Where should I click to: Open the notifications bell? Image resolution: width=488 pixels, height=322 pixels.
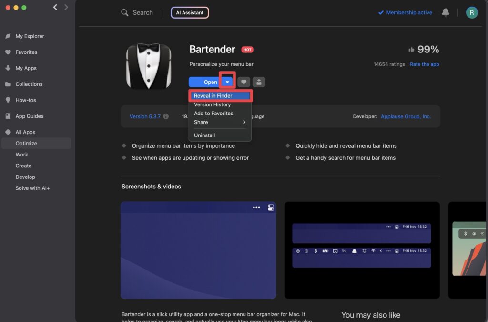[446, 12]
